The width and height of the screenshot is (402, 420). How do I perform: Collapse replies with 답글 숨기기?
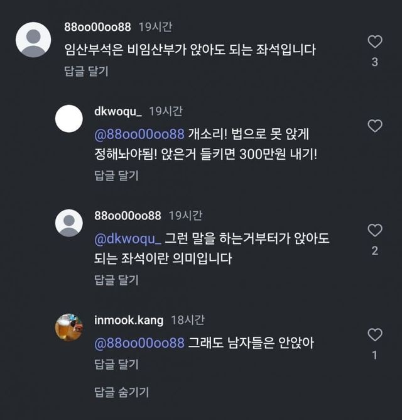pyautogui.click(x=121, y=393)
